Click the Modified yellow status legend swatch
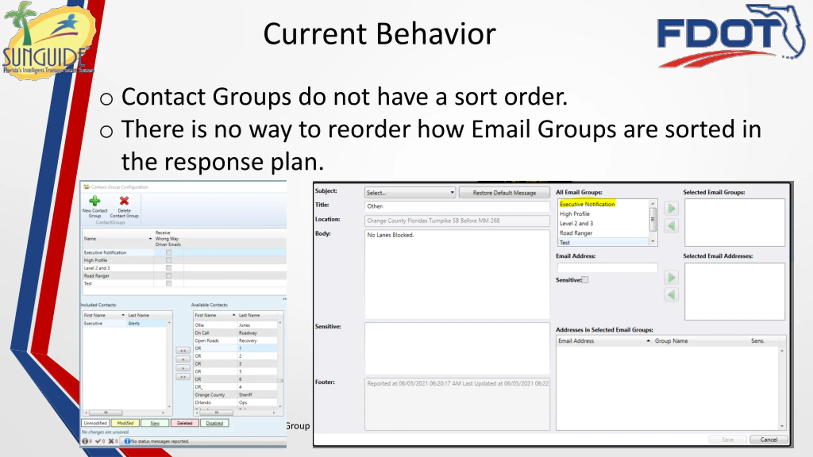 tap(125, 423)
